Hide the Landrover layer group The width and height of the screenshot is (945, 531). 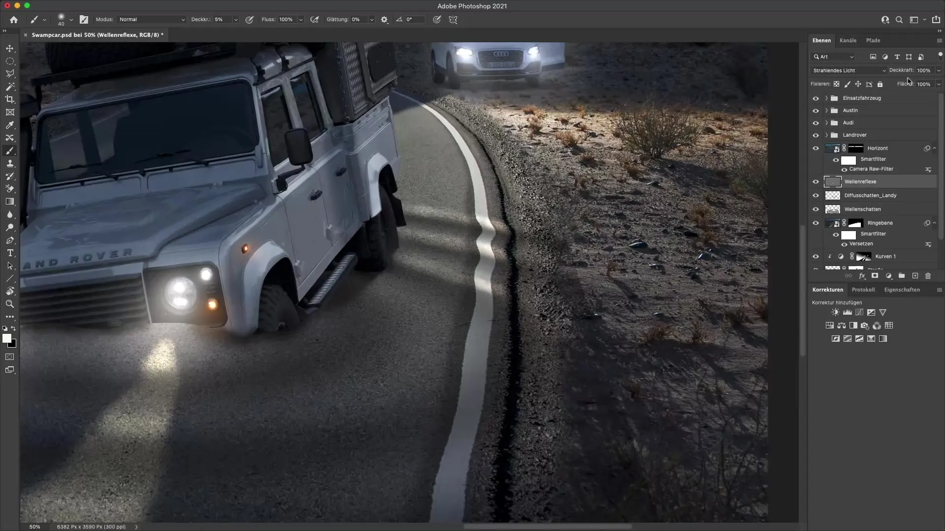pos(816,135)
